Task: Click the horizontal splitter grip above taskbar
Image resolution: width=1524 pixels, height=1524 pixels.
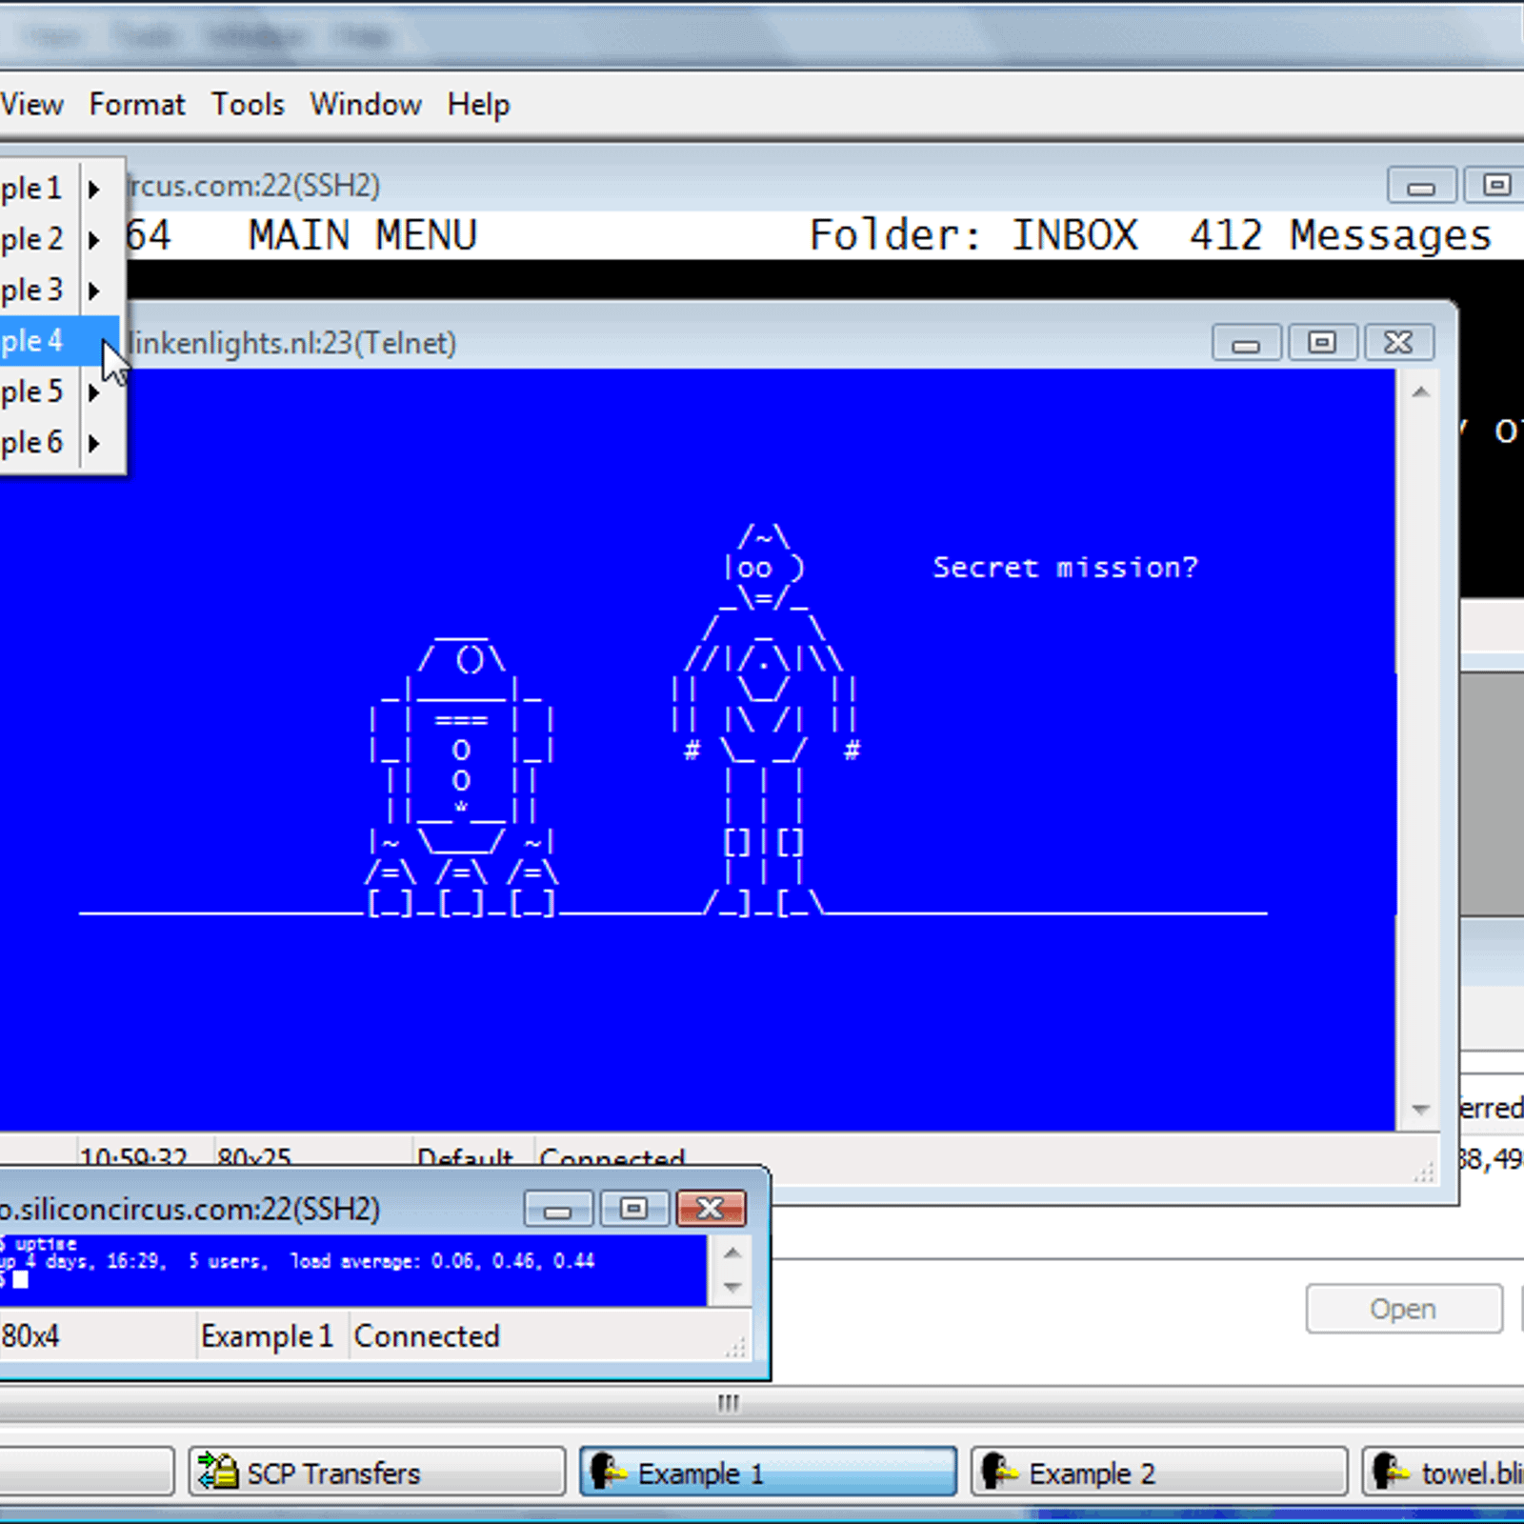Action: [729, 1403]
